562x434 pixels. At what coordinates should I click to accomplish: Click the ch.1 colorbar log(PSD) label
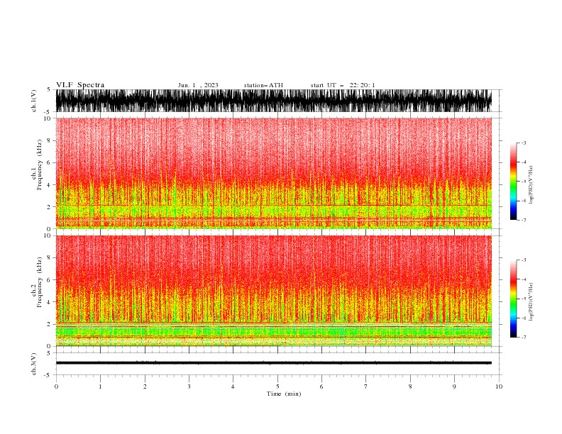coord(531,185)
